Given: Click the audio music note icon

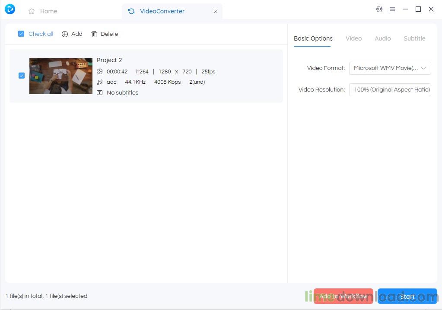Looking at the screenshot, I should coord(100,82).
